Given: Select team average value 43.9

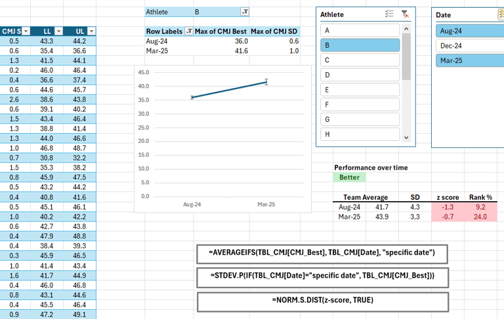Looking at the screenshot, I should tap(382, 217).
